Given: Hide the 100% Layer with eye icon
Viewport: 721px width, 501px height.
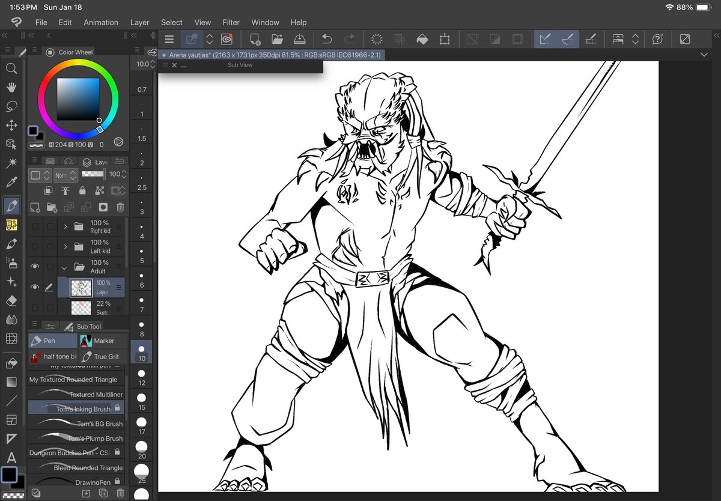Looking at the screenshot, I should pos(35,288).
